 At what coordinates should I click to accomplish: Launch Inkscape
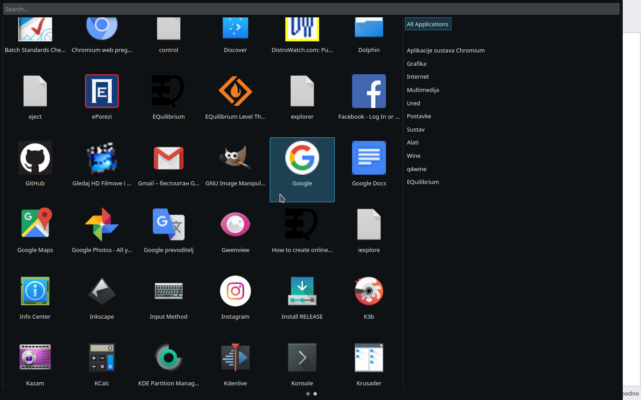(x=102, y=291)
